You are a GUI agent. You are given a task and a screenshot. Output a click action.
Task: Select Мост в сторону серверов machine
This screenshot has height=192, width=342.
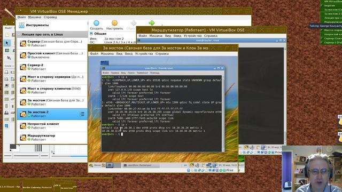tap(52, 78)
